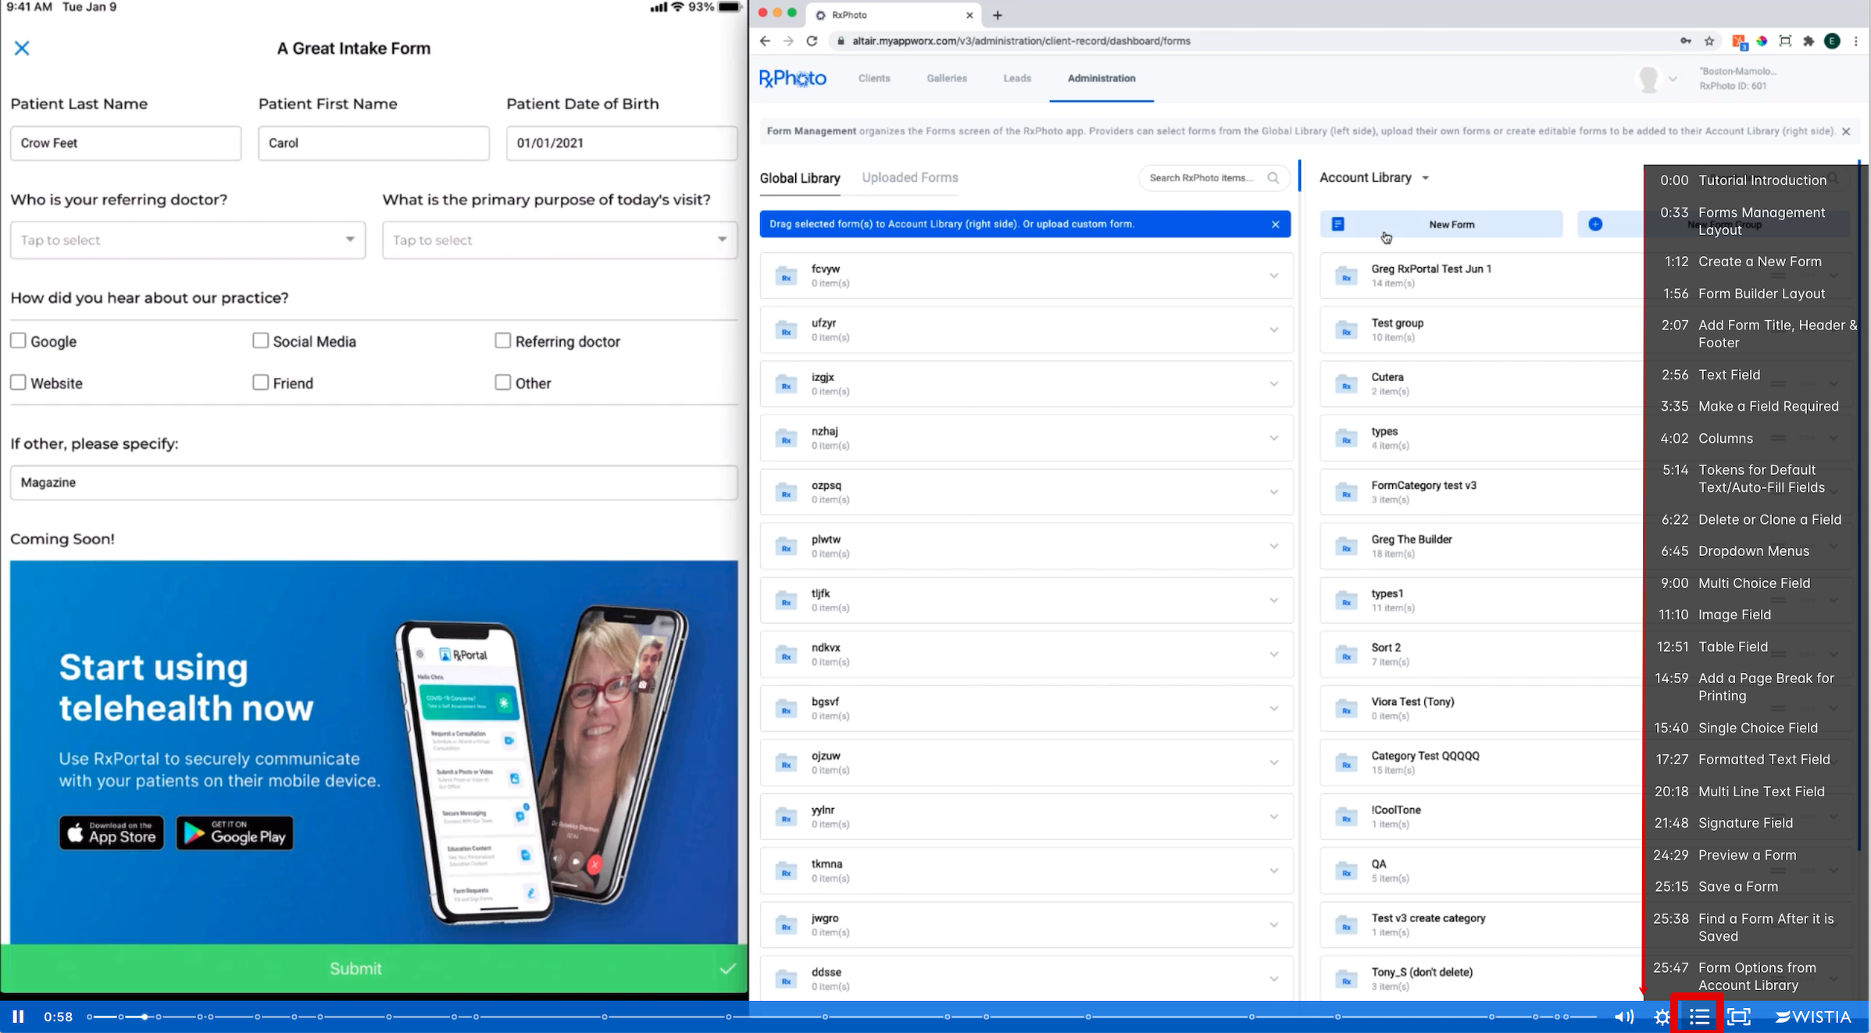This screenshot has width=1871, height=1033.
Task: Enter fullscreen video mode
Action: (1738, 1016)
